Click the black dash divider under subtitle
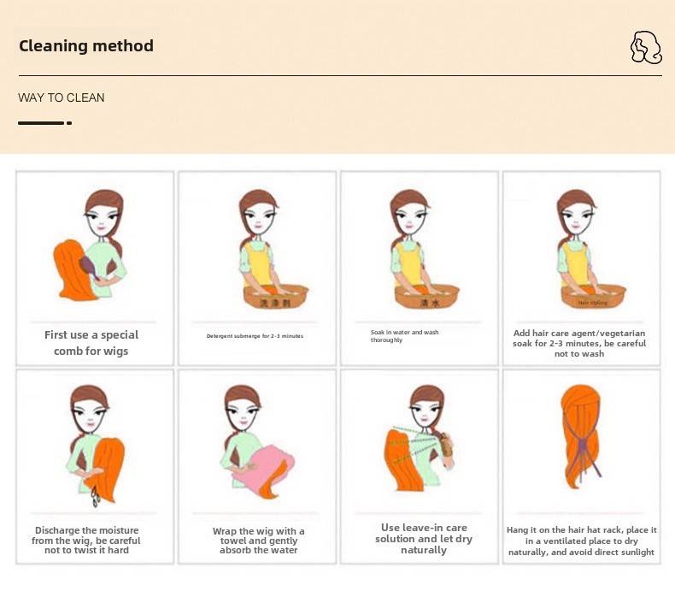 click(44, 123)
